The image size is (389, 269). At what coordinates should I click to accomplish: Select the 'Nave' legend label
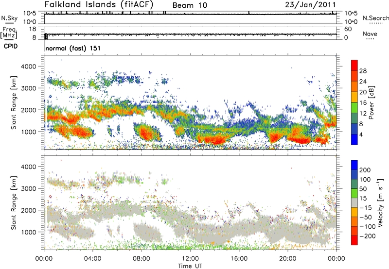[x=370, y=34]
